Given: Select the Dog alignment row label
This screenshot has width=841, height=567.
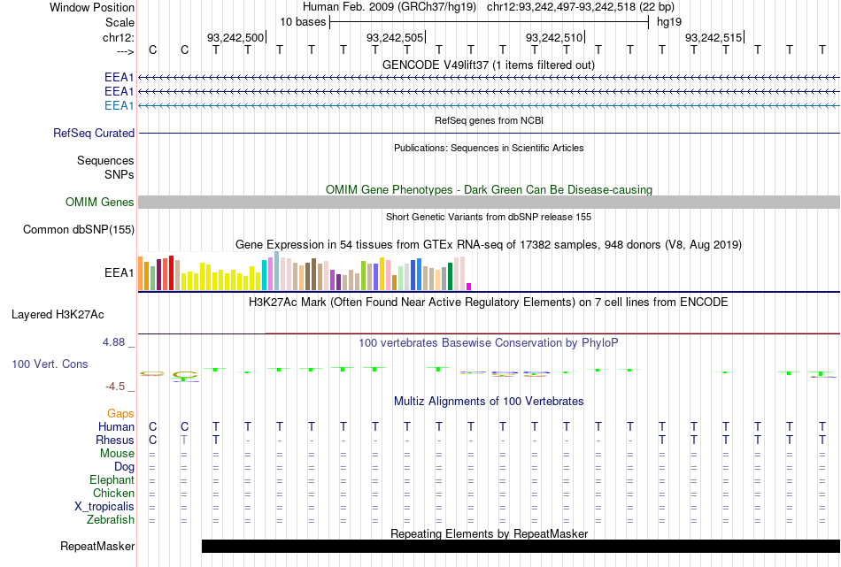Looking at the screenshot, I should tap(124, 467).
